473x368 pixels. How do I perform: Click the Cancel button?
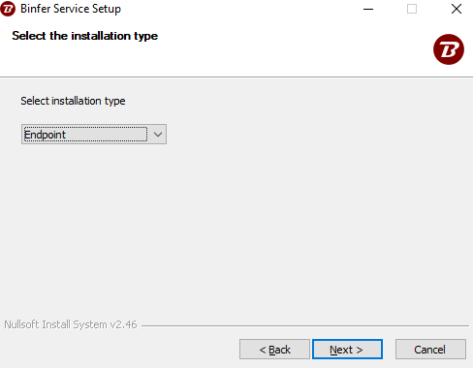pos(430,349)
